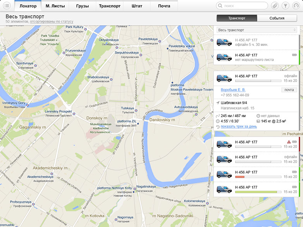Open the 'Весь транспорт' dropdown filter
303x227 pixels.
click(x=257, y=30)
